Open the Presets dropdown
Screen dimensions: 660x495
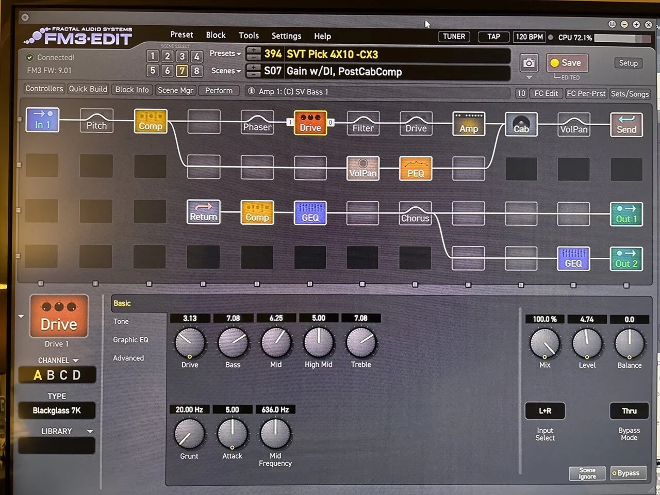click(225, 54)
